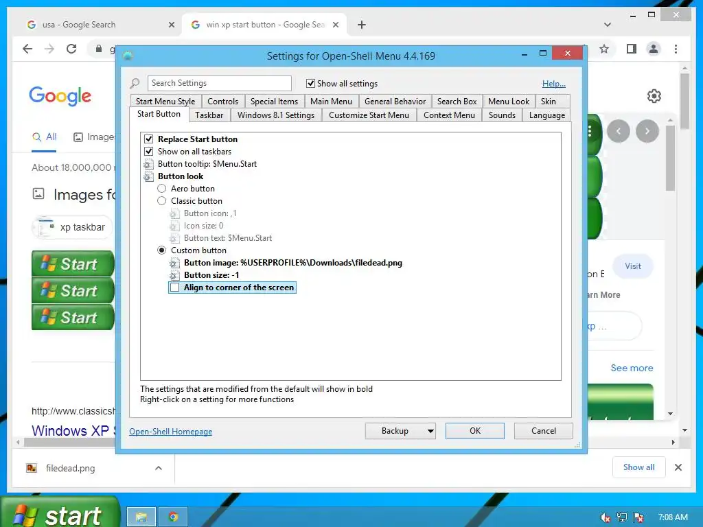Select the Aero button option

[x=162, y=189]
